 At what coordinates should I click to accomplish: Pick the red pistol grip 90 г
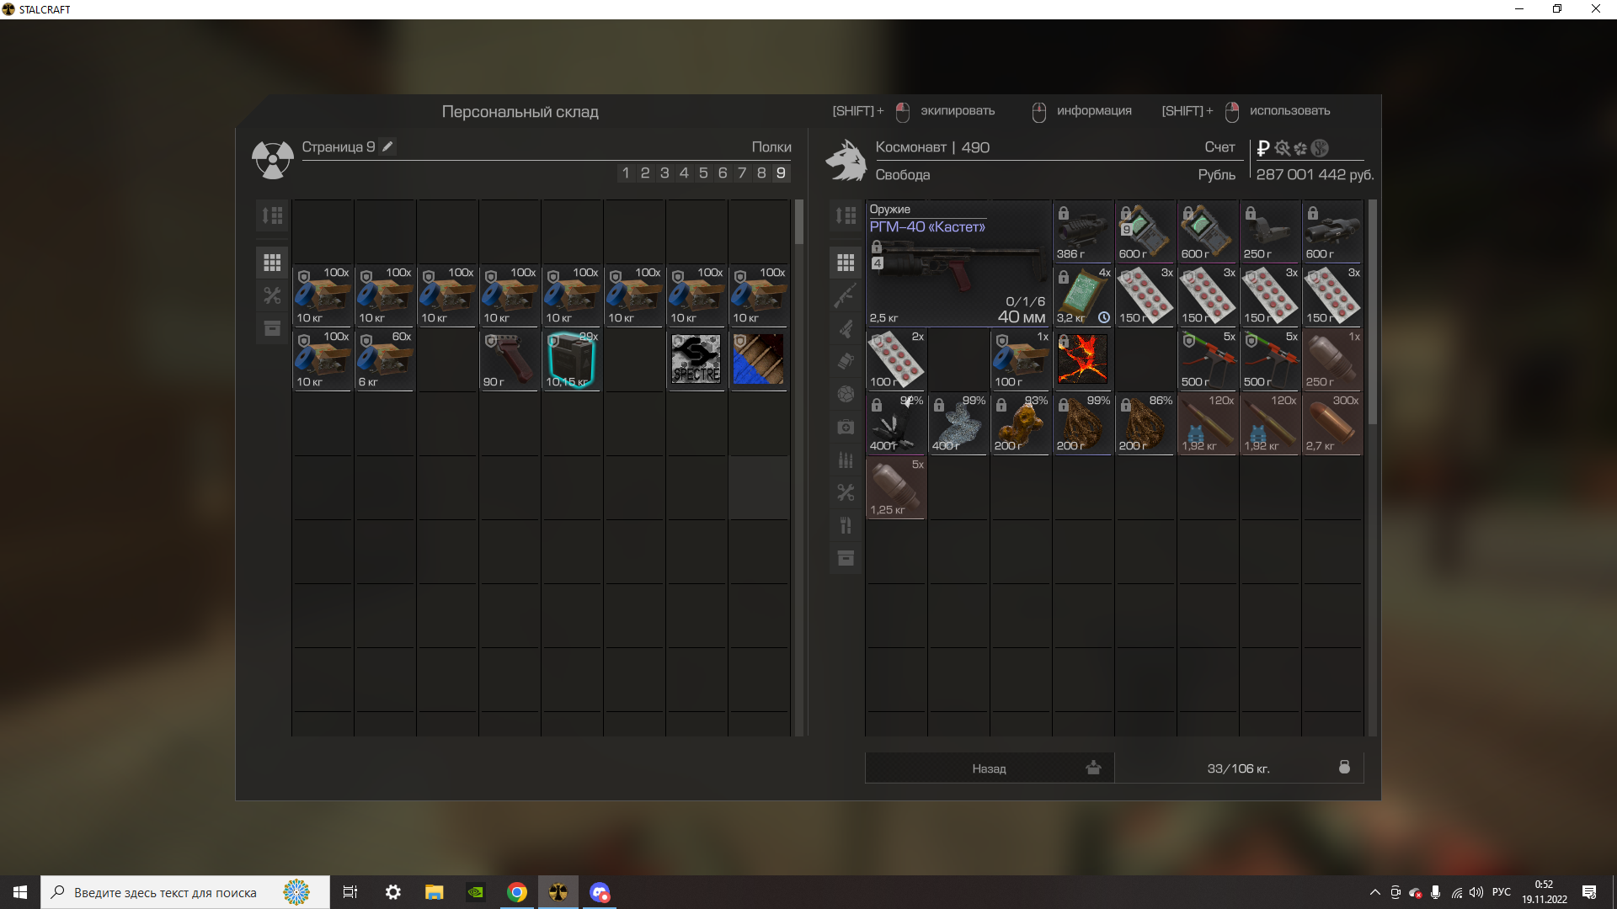tap(510, 359)
